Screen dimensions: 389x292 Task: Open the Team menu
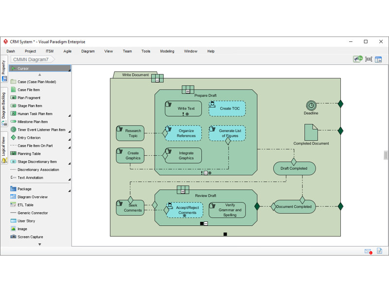127,51
